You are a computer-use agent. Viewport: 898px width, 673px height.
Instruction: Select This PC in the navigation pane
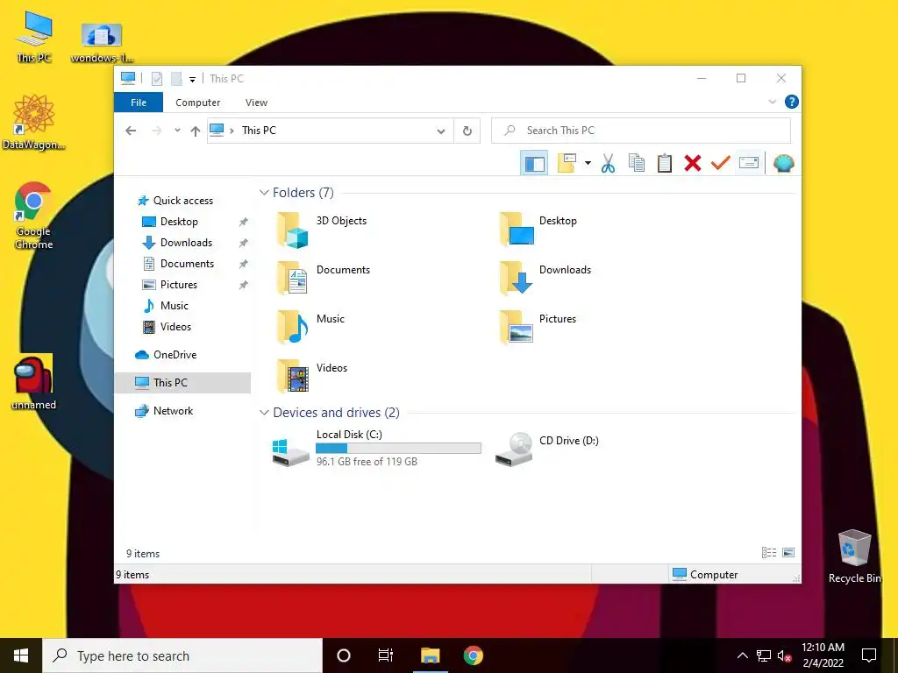pos(182,383)
